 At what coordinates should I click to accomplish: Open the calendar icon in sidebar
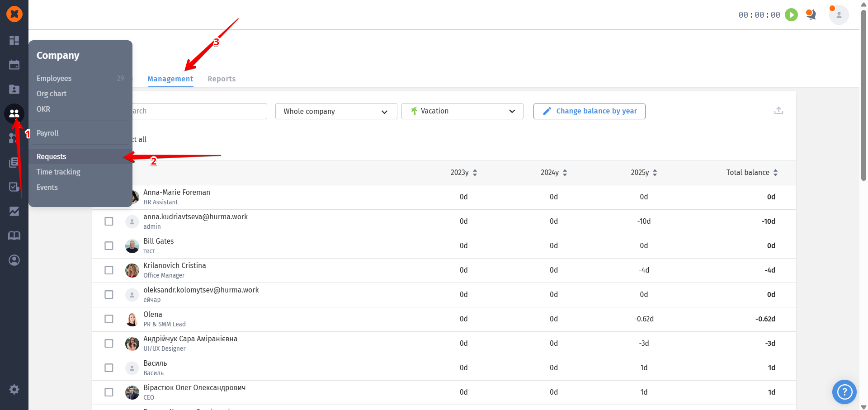(14, 65)
